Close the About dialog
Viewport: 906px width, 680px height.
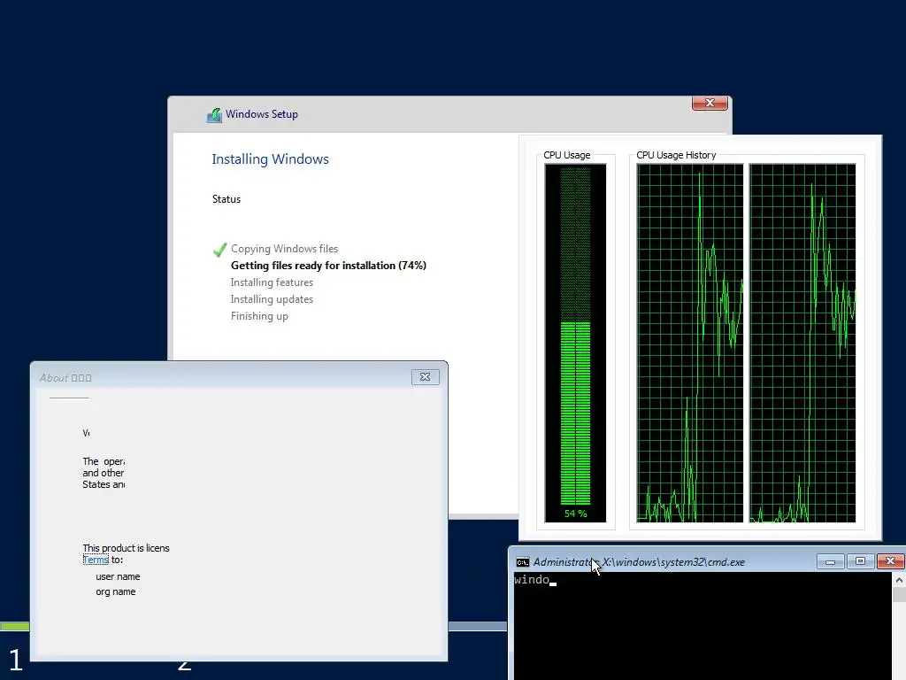(426, 377)
